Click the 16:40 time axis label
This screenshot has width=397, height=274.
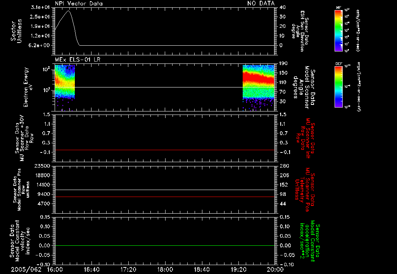pos(91,269)
